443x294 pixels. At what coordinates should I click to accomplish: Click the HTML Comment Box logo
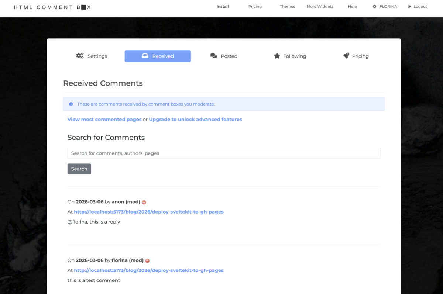coord(52,7)
